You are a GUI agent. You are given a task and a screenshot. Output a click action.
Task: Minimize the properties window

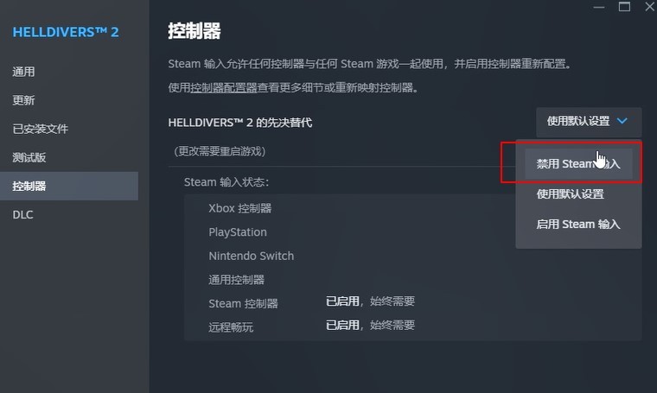599,7
